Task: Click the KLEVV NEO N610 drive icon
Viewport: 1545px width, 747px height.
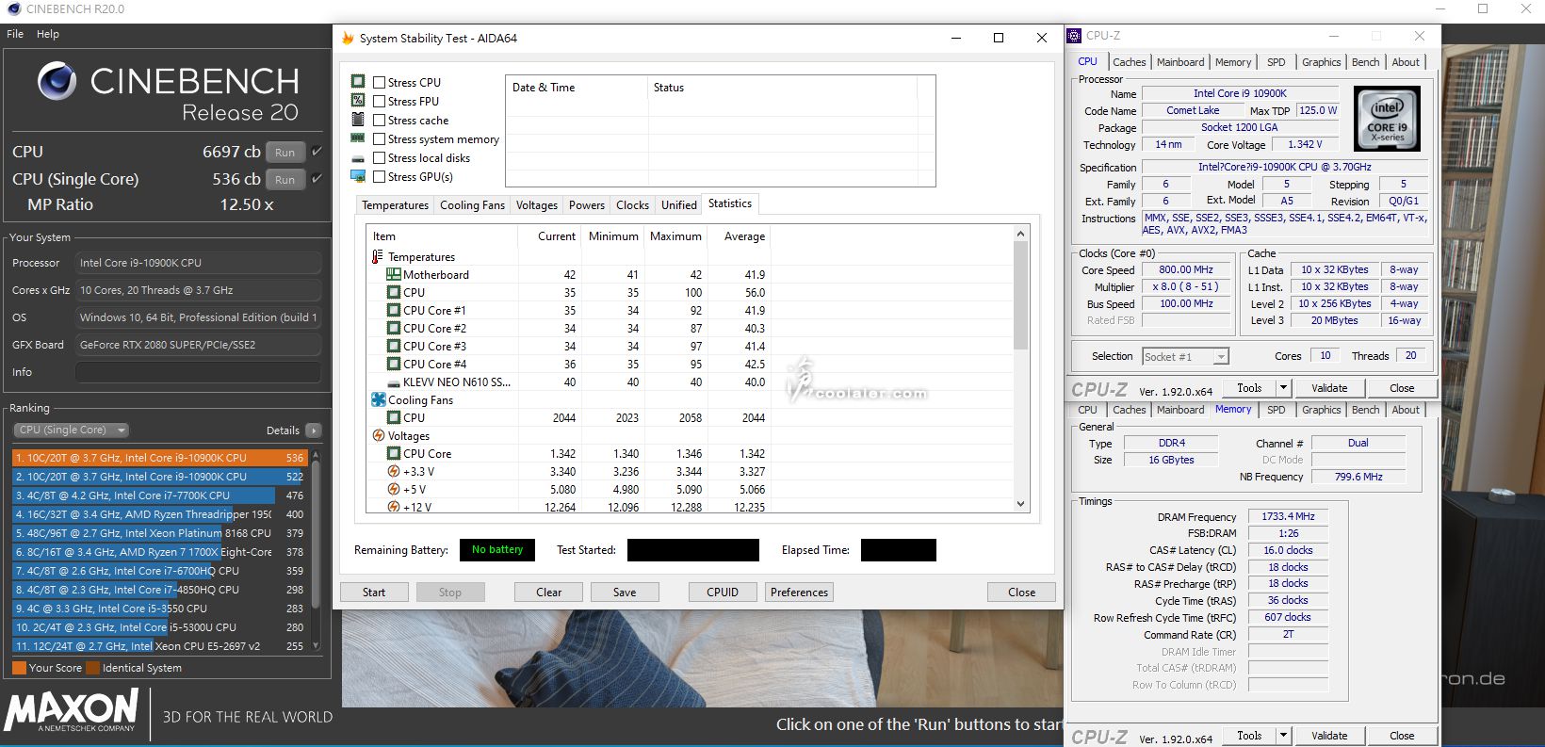Action: pyautogui.click(x=394, y=382)
